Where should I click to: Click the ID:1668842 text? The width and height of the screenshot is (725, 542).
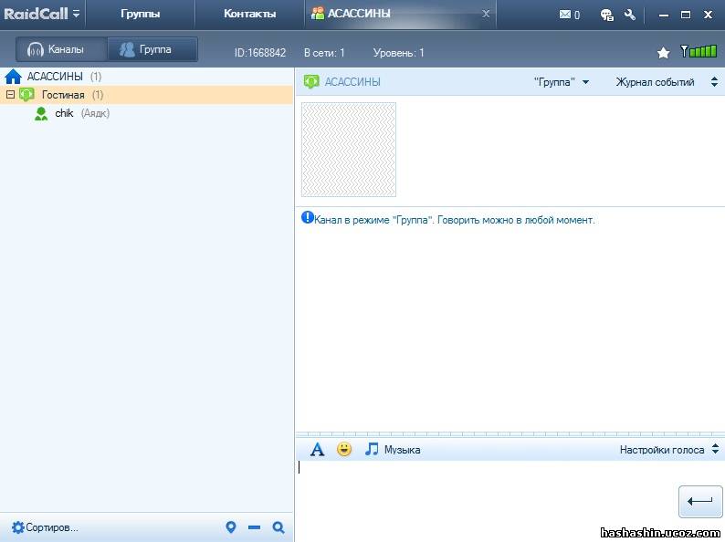tap(260, 53)
